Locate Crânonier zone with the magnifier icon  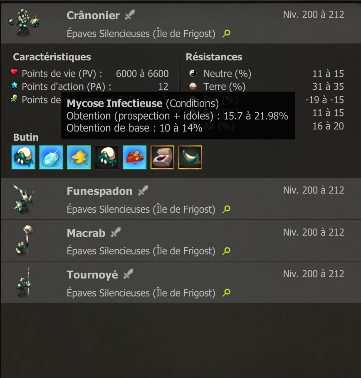pos(226,33)
